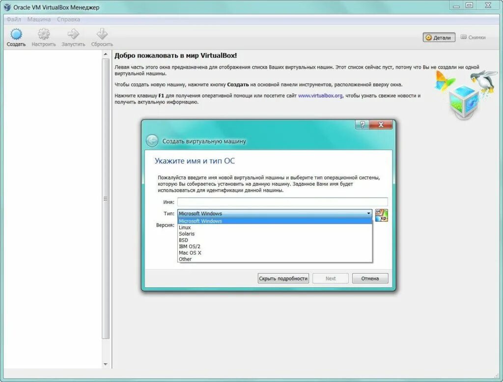
Task: Collapse the Тип dropdown arrow
Action: (368, 213)
